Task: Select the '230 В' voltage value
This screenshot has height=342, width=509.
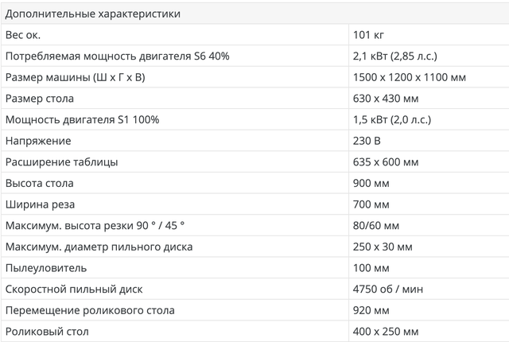Action: 365,141
